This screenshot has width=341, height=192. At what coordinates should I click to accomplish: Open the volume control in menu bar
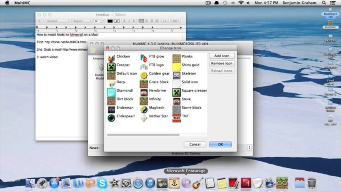click(248, 3)
